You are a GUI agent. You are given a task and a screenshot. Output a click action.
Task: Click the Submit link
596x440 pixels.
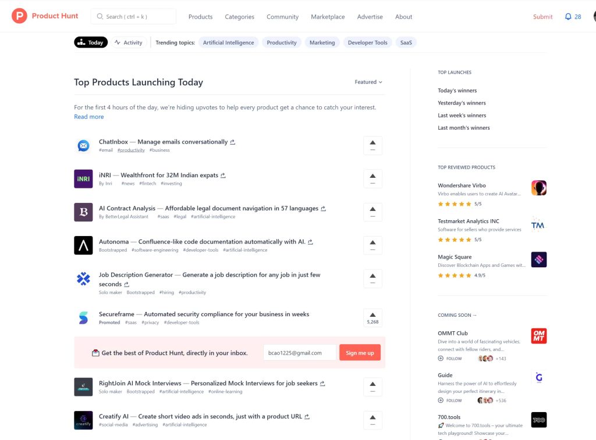pos(542,17)
